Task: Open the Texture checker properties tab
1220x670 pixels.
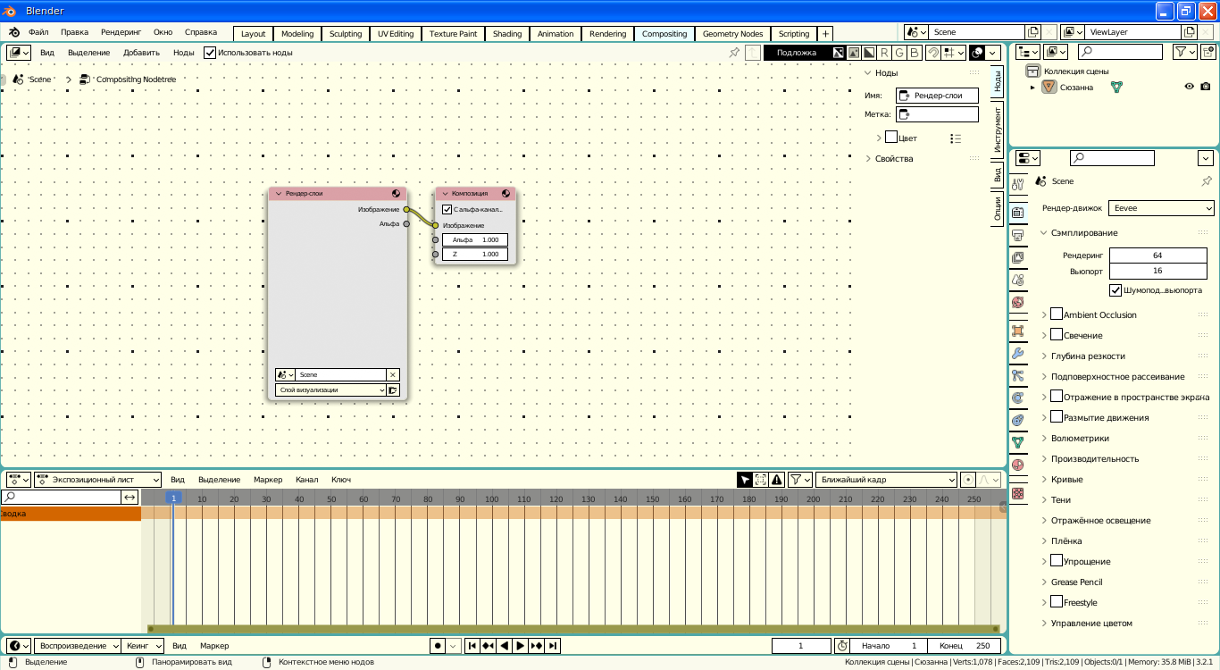Action: tap(1017, 493)
